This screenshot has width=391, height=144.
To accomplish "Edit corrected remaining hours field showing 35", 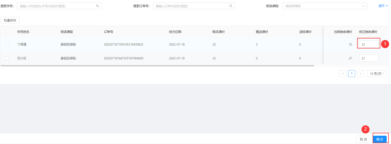I will click(x=369, y=44).
